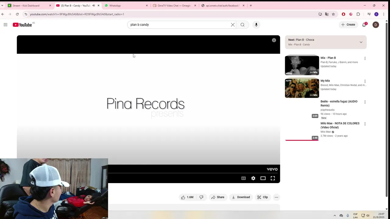390x219 pixels.
Task: Open Chrome media control icon
Action: pos(369,14)
